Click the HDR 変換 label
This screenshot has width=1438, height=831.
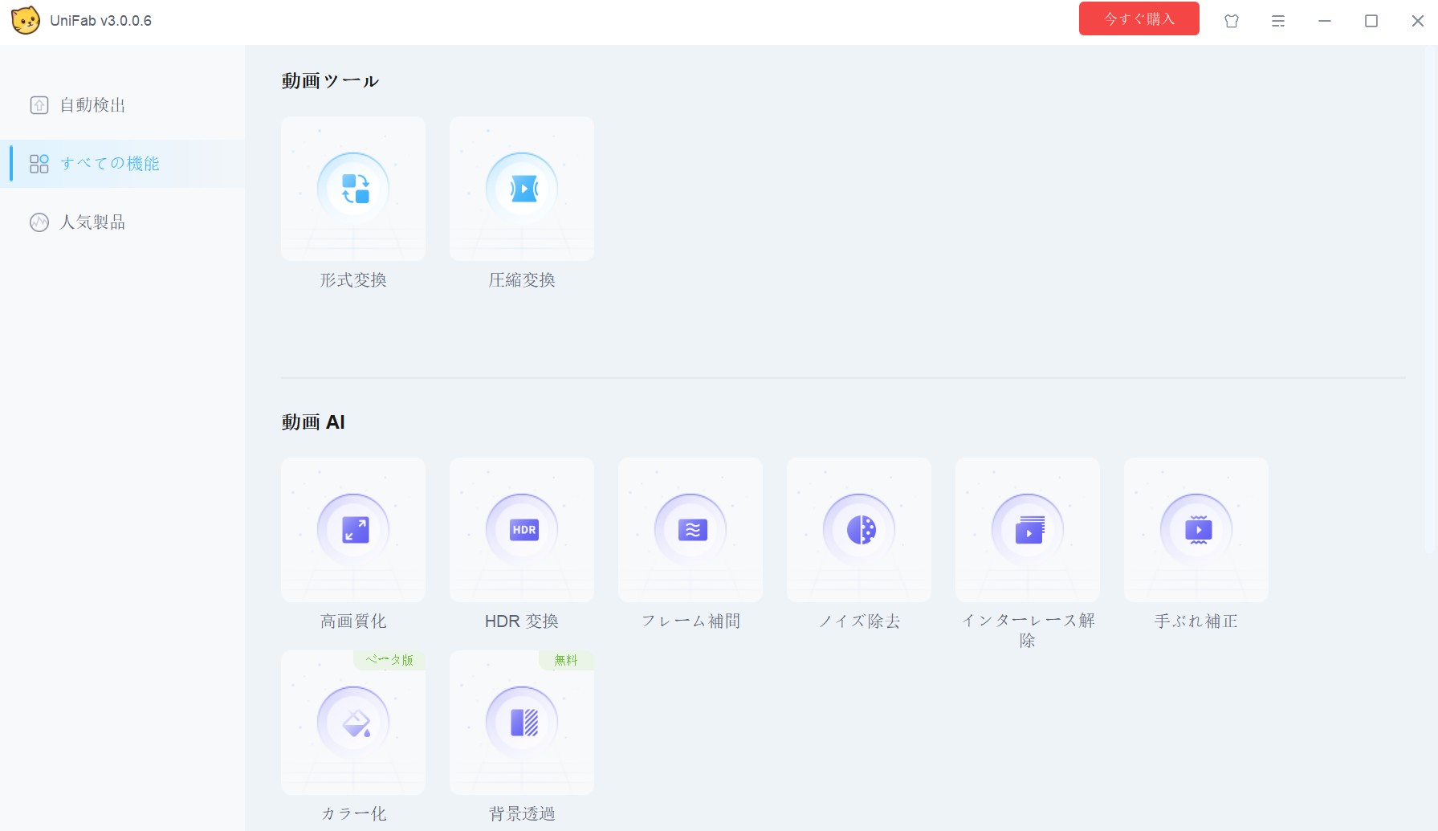pos(522,621)
